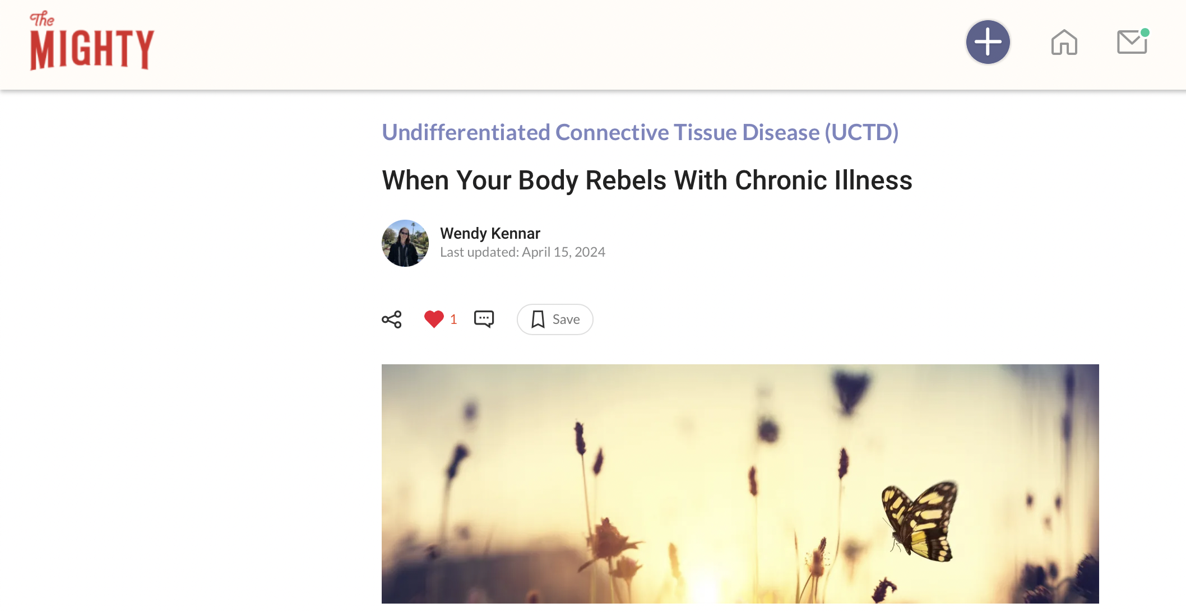Click the butterfly in the hero image
Screen dimensions: 1186x612
pos(919,521)
